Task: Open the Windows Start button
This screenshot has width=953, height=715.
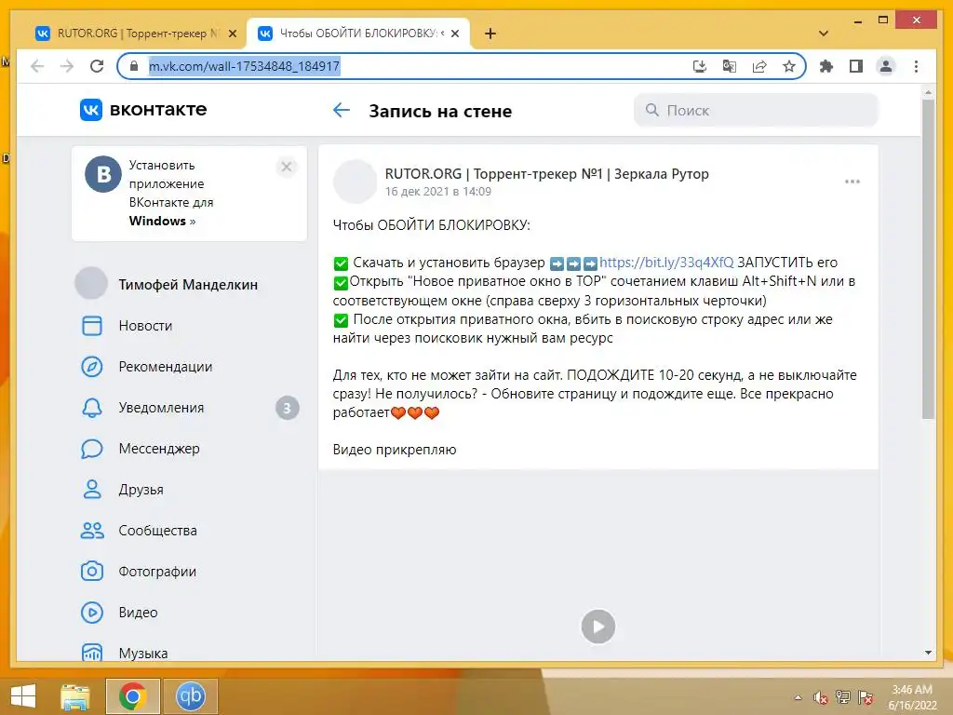Action: pos(23,696)
